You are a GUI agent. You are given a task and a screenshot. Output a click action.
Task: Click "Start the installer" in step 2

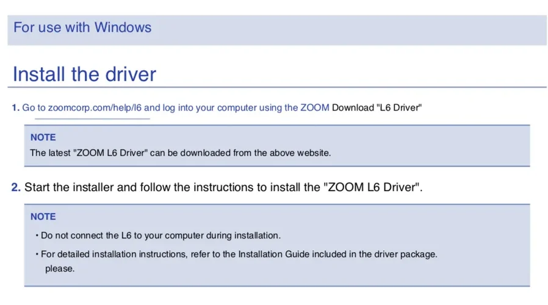click(x=69, y=187)
